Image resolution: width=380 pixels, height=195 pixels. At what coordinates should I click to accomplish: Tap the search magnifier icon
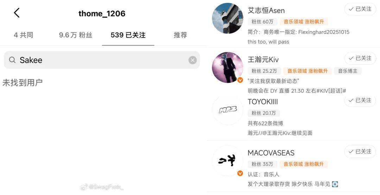click(x=12, y=60)
